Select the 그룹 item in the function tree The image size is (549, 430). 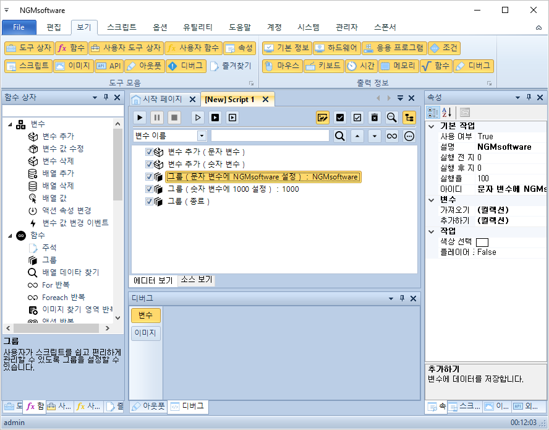[x=49, y=260]
